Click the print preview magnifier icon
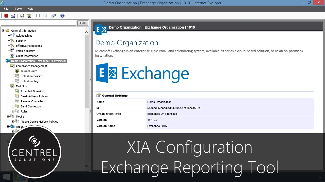This screenshot has width=325, height=182. pos(53,16)
